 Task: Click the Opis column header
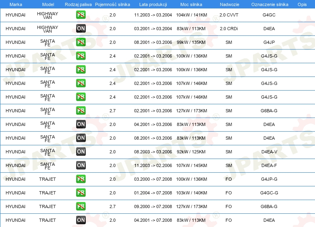tap(302, 4)
